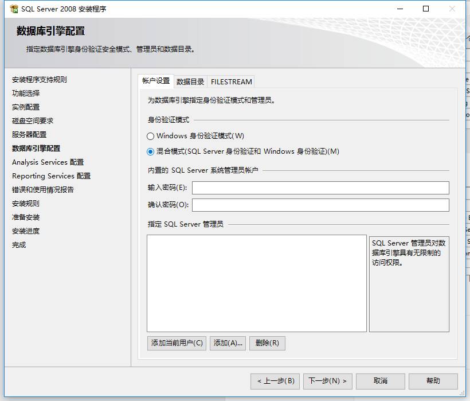This screenshot has width=470, height=401.
Task: Select 服务器配置 step in left sidebar
Action: click(29, 134)
